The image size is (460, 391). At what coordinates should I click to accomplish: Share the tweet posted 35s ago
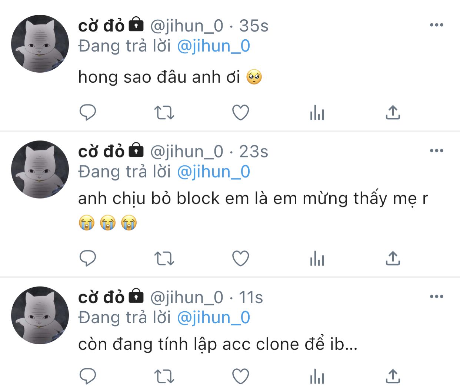[393, 112]
